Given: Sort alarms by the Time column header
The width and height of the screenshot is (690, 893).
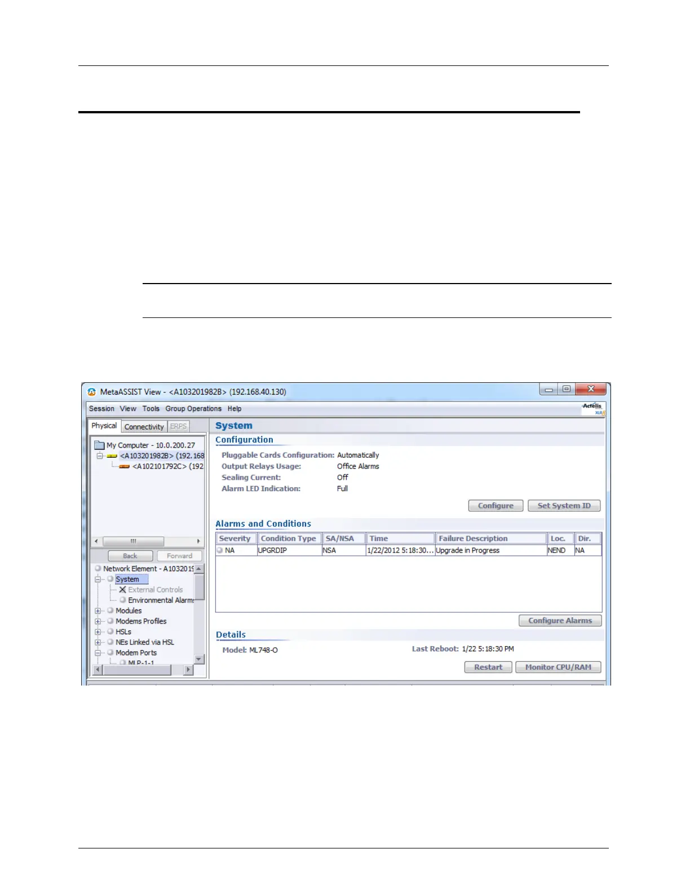Looking at the screenshot, I should click(x=400, y=538).
